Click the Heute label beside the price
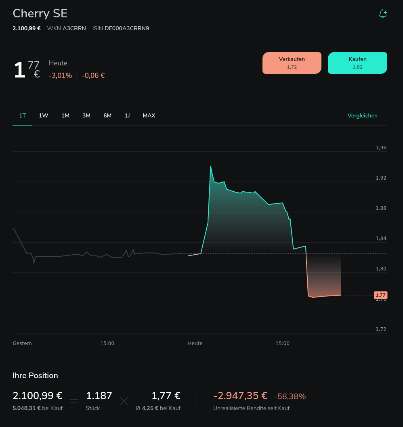This screenshot has height=427, width=403. pyautogui.click(x=58, y=63)
